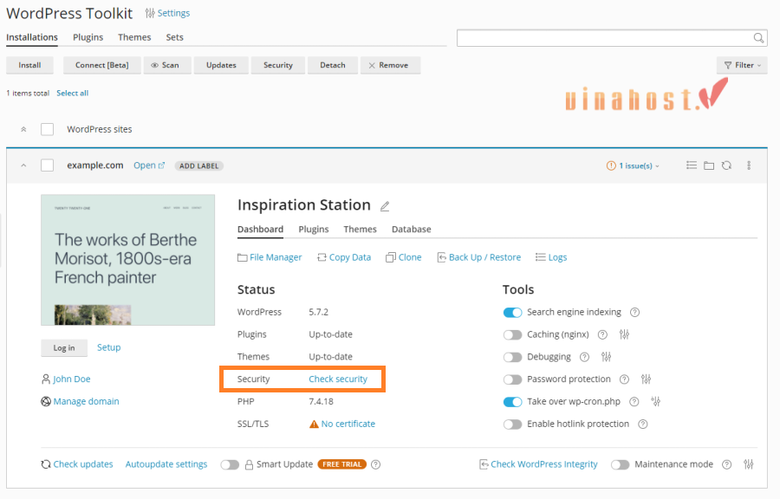Enable Caching (nginx) switch

pyautogui.click(x=512, y=334)
